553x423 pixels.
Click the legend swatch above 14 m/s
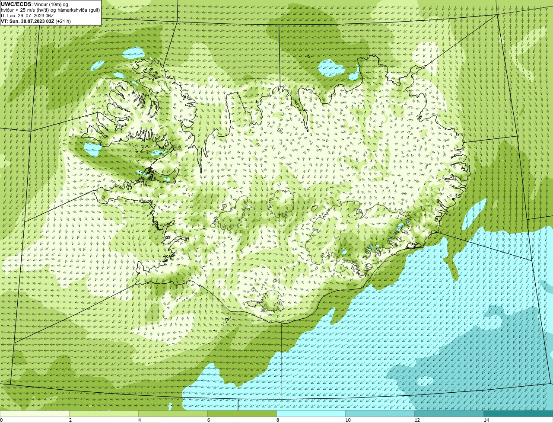point(518,413)
